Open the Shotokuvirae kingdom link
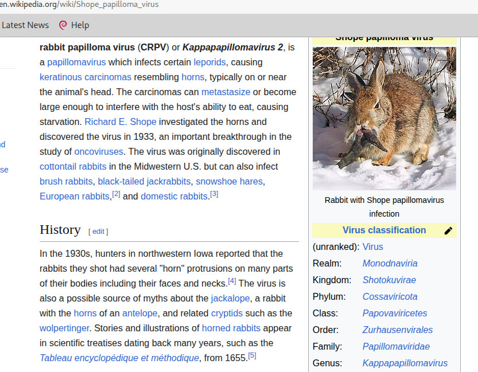 [389, 280]
